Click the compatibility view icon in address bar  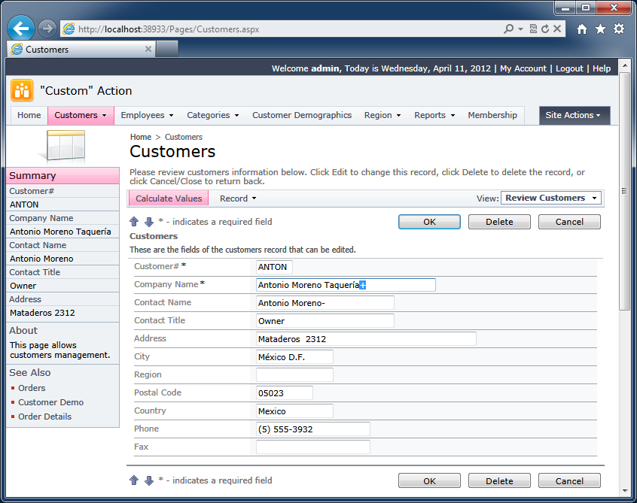tap(533, 29)
